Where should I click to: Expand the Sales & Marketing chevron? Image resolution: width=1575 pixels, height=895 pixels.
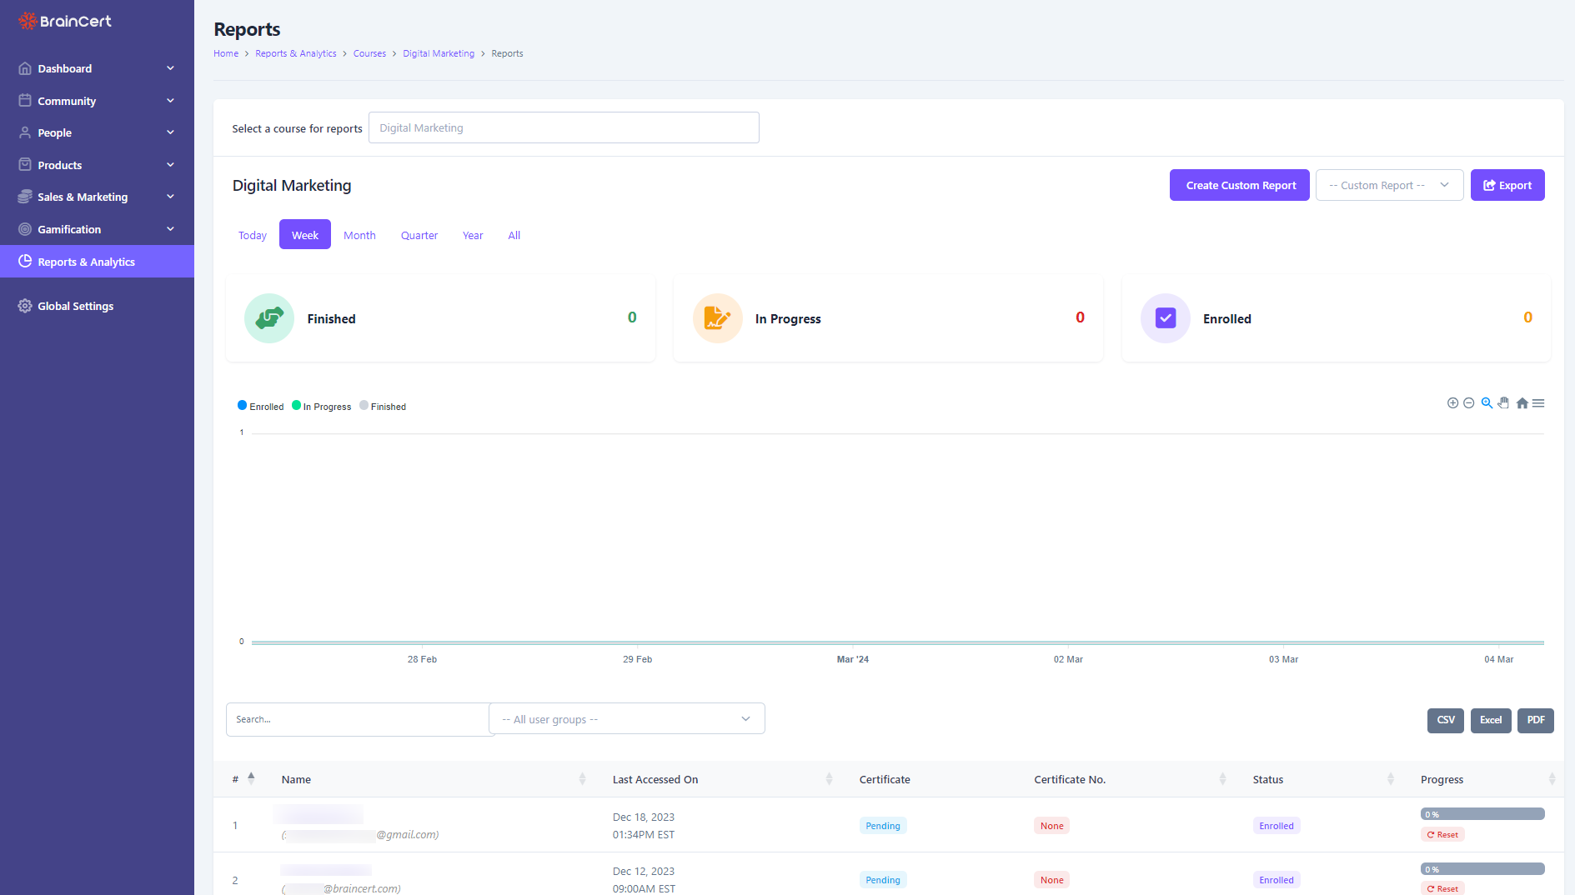click(170, 197)
